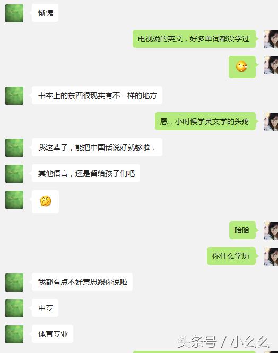Open avatar beside 中专 message
The width and height of the screenshot is (278, 353).
pyautogui.click(x=14, y=308)
